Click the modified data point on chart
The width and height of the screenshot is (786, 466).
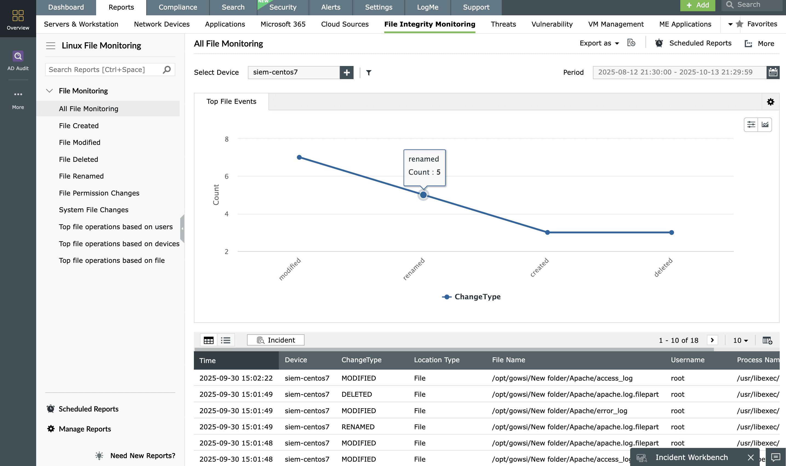pyautogui.click(x=299, y=157)
